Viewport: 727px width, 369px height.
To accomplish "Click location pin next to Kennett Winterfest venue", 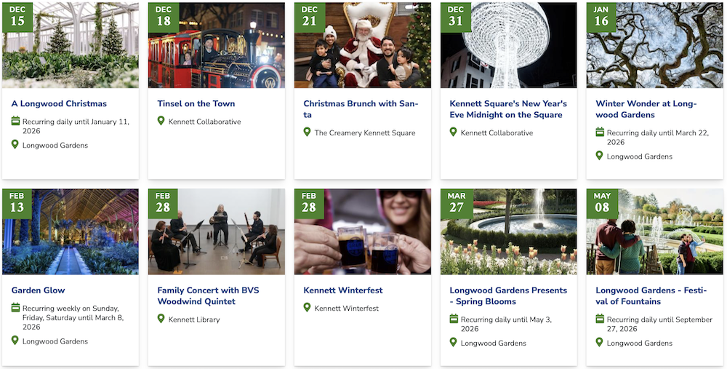I will (x=307, y=308).
